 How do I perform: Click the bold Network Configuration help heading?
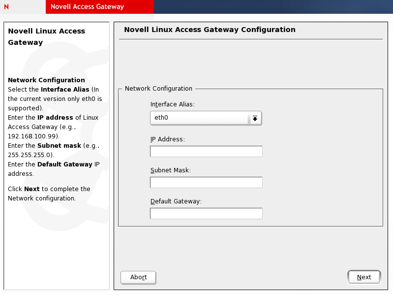pos(46,80)
